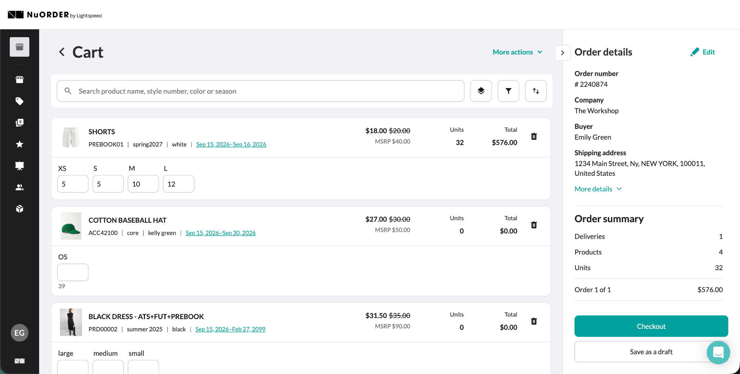Open the SHORTS product thumbnail

pyautogui.click(x=71, y=137)
